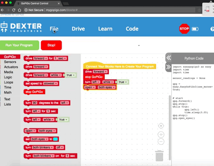Close the GoPiGo Central Control tab
This screenshot has width=214, height=166.
tap(59, 4)
